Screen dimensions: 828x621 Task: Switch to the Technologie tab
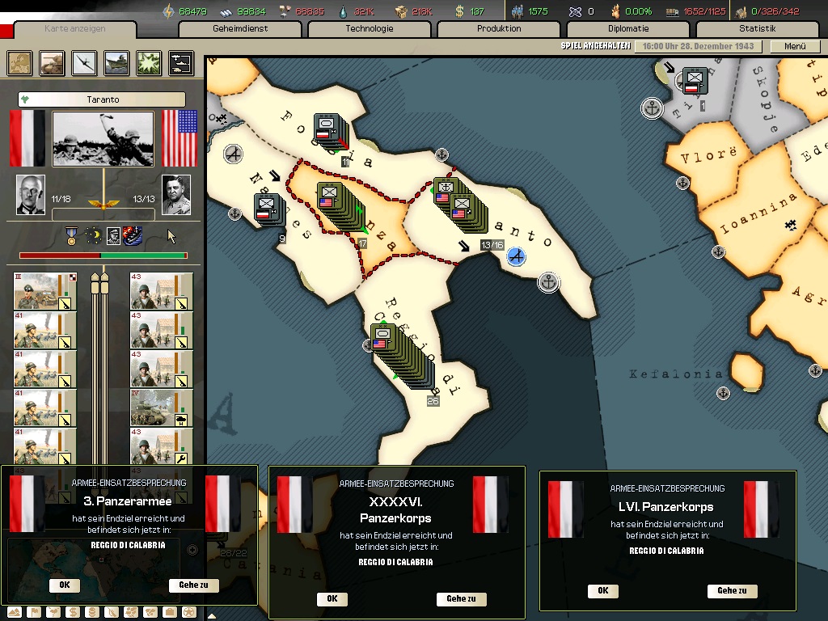[369, 28]
